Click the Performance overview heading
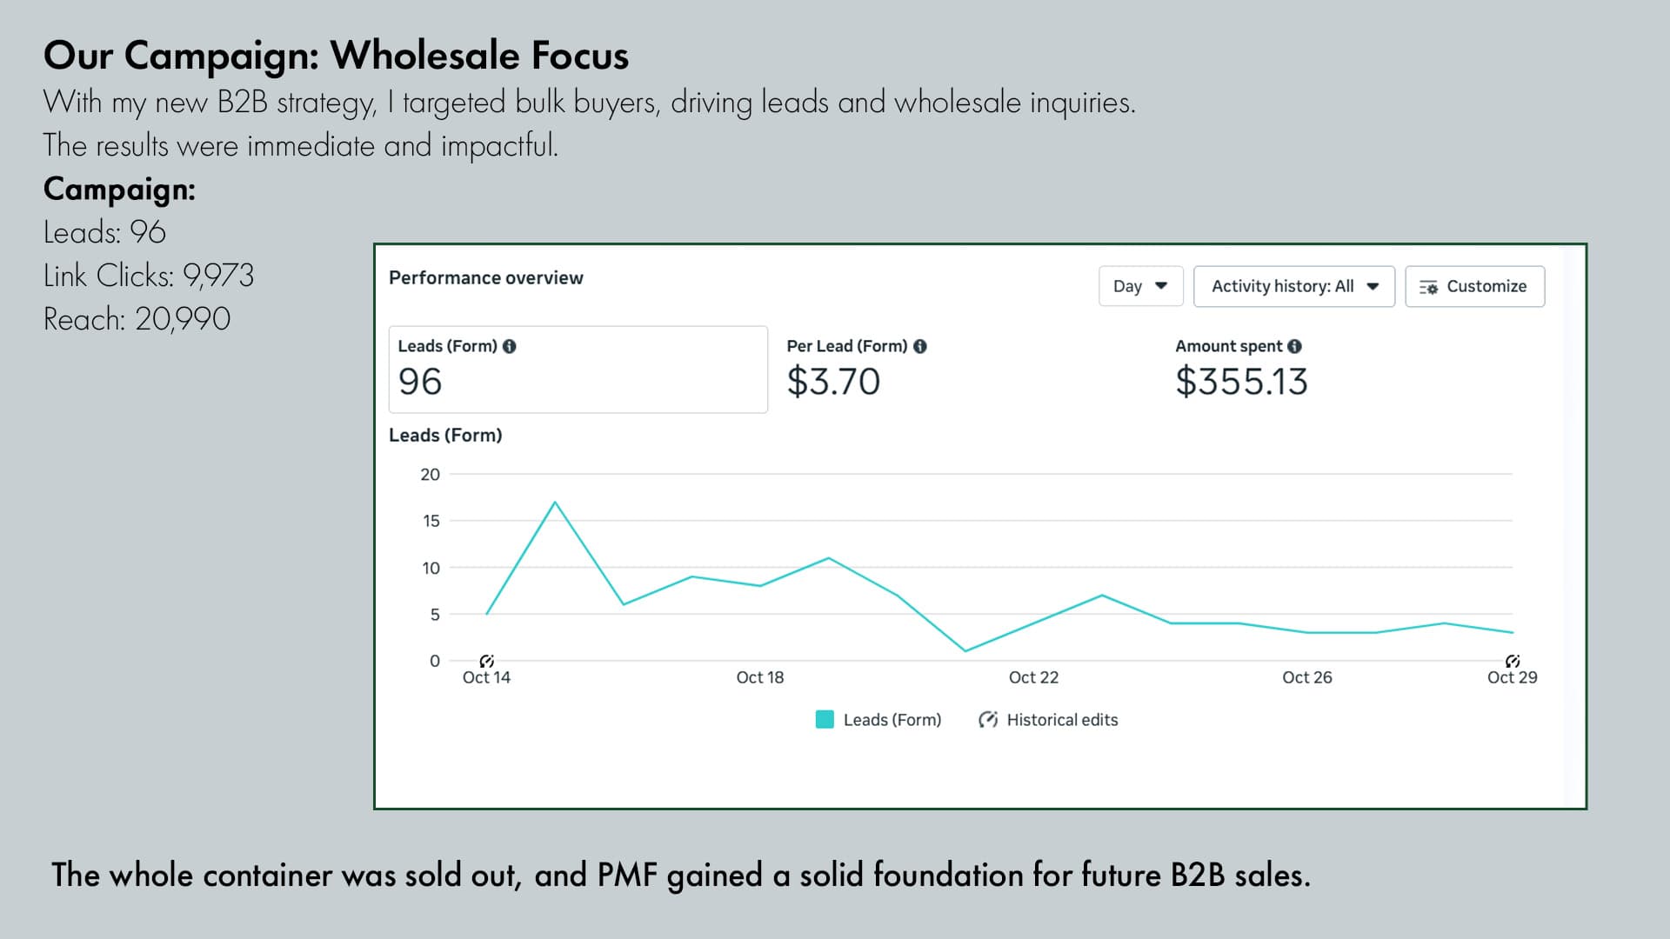The width and height of the screenshot is (1670, 939). click(x=485, y=278)
